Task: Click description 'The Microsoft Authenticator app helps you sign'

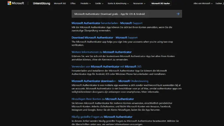Action: [122, 43]
